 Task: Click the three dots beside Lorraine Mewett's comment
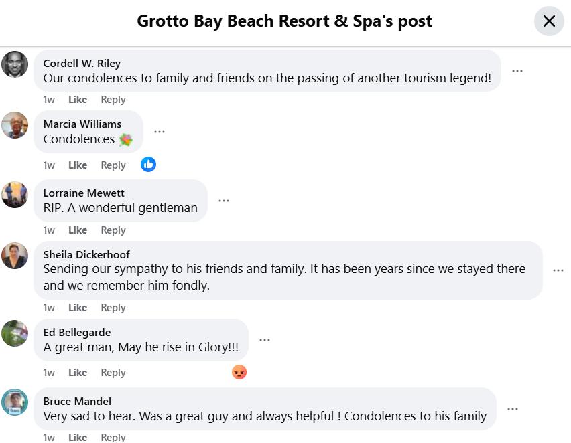224,201
